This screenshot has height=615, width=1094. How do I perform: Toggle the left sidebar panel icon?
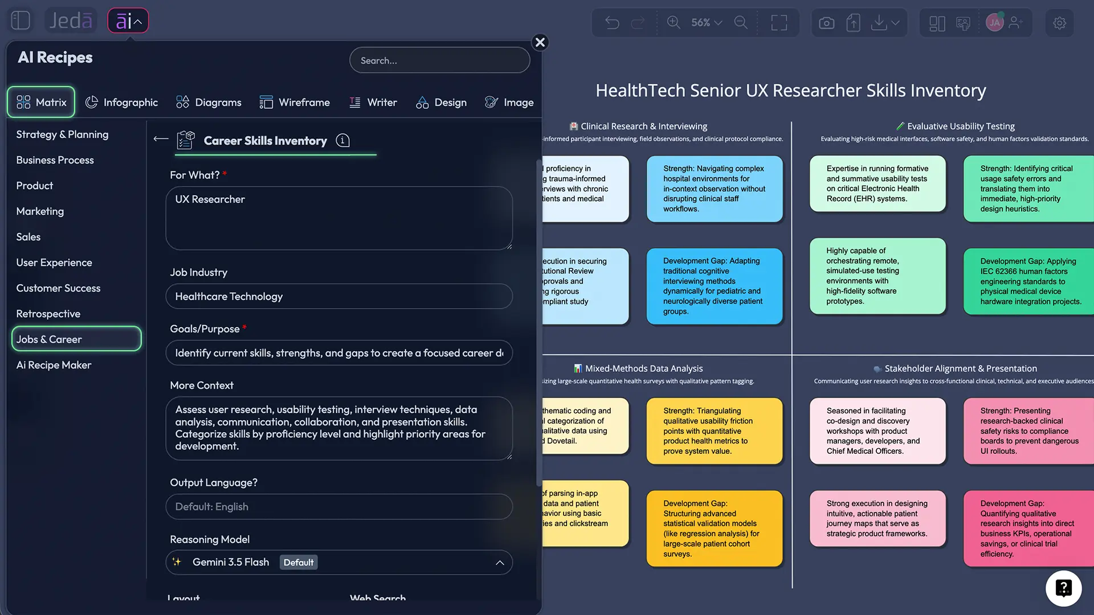[x=21, y=20]
